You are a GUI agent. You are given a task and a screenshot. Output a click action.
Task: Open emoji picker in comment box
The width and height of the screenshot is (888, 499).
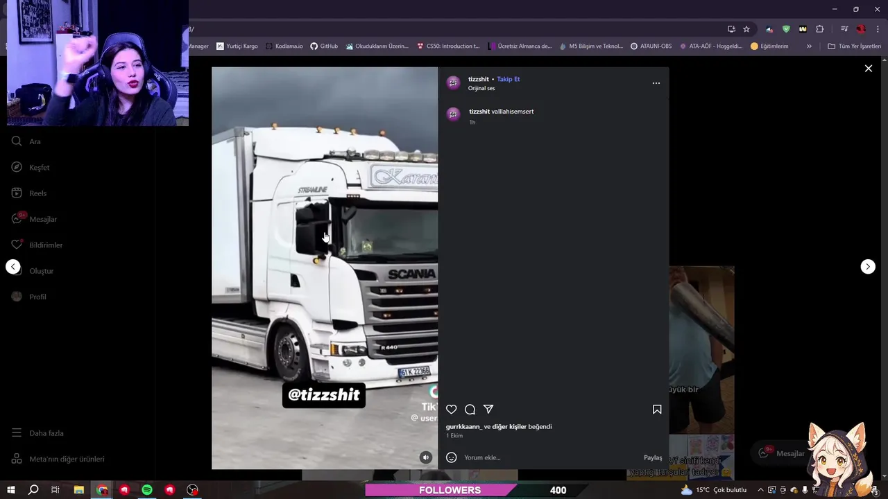[x=452, y=457]
